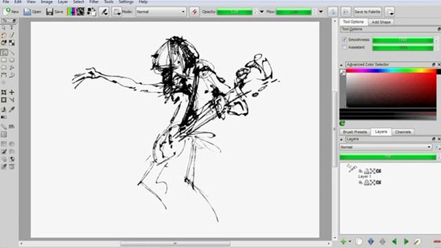Select the polyline tool

coord(12,68)
